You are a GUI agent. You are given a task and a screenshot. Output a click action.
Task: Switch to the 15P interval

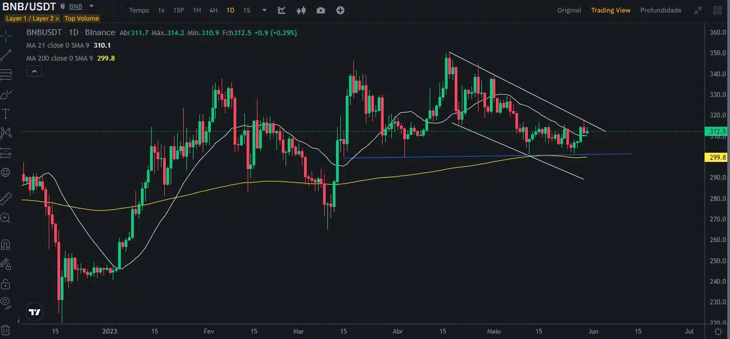coord(179,10)
